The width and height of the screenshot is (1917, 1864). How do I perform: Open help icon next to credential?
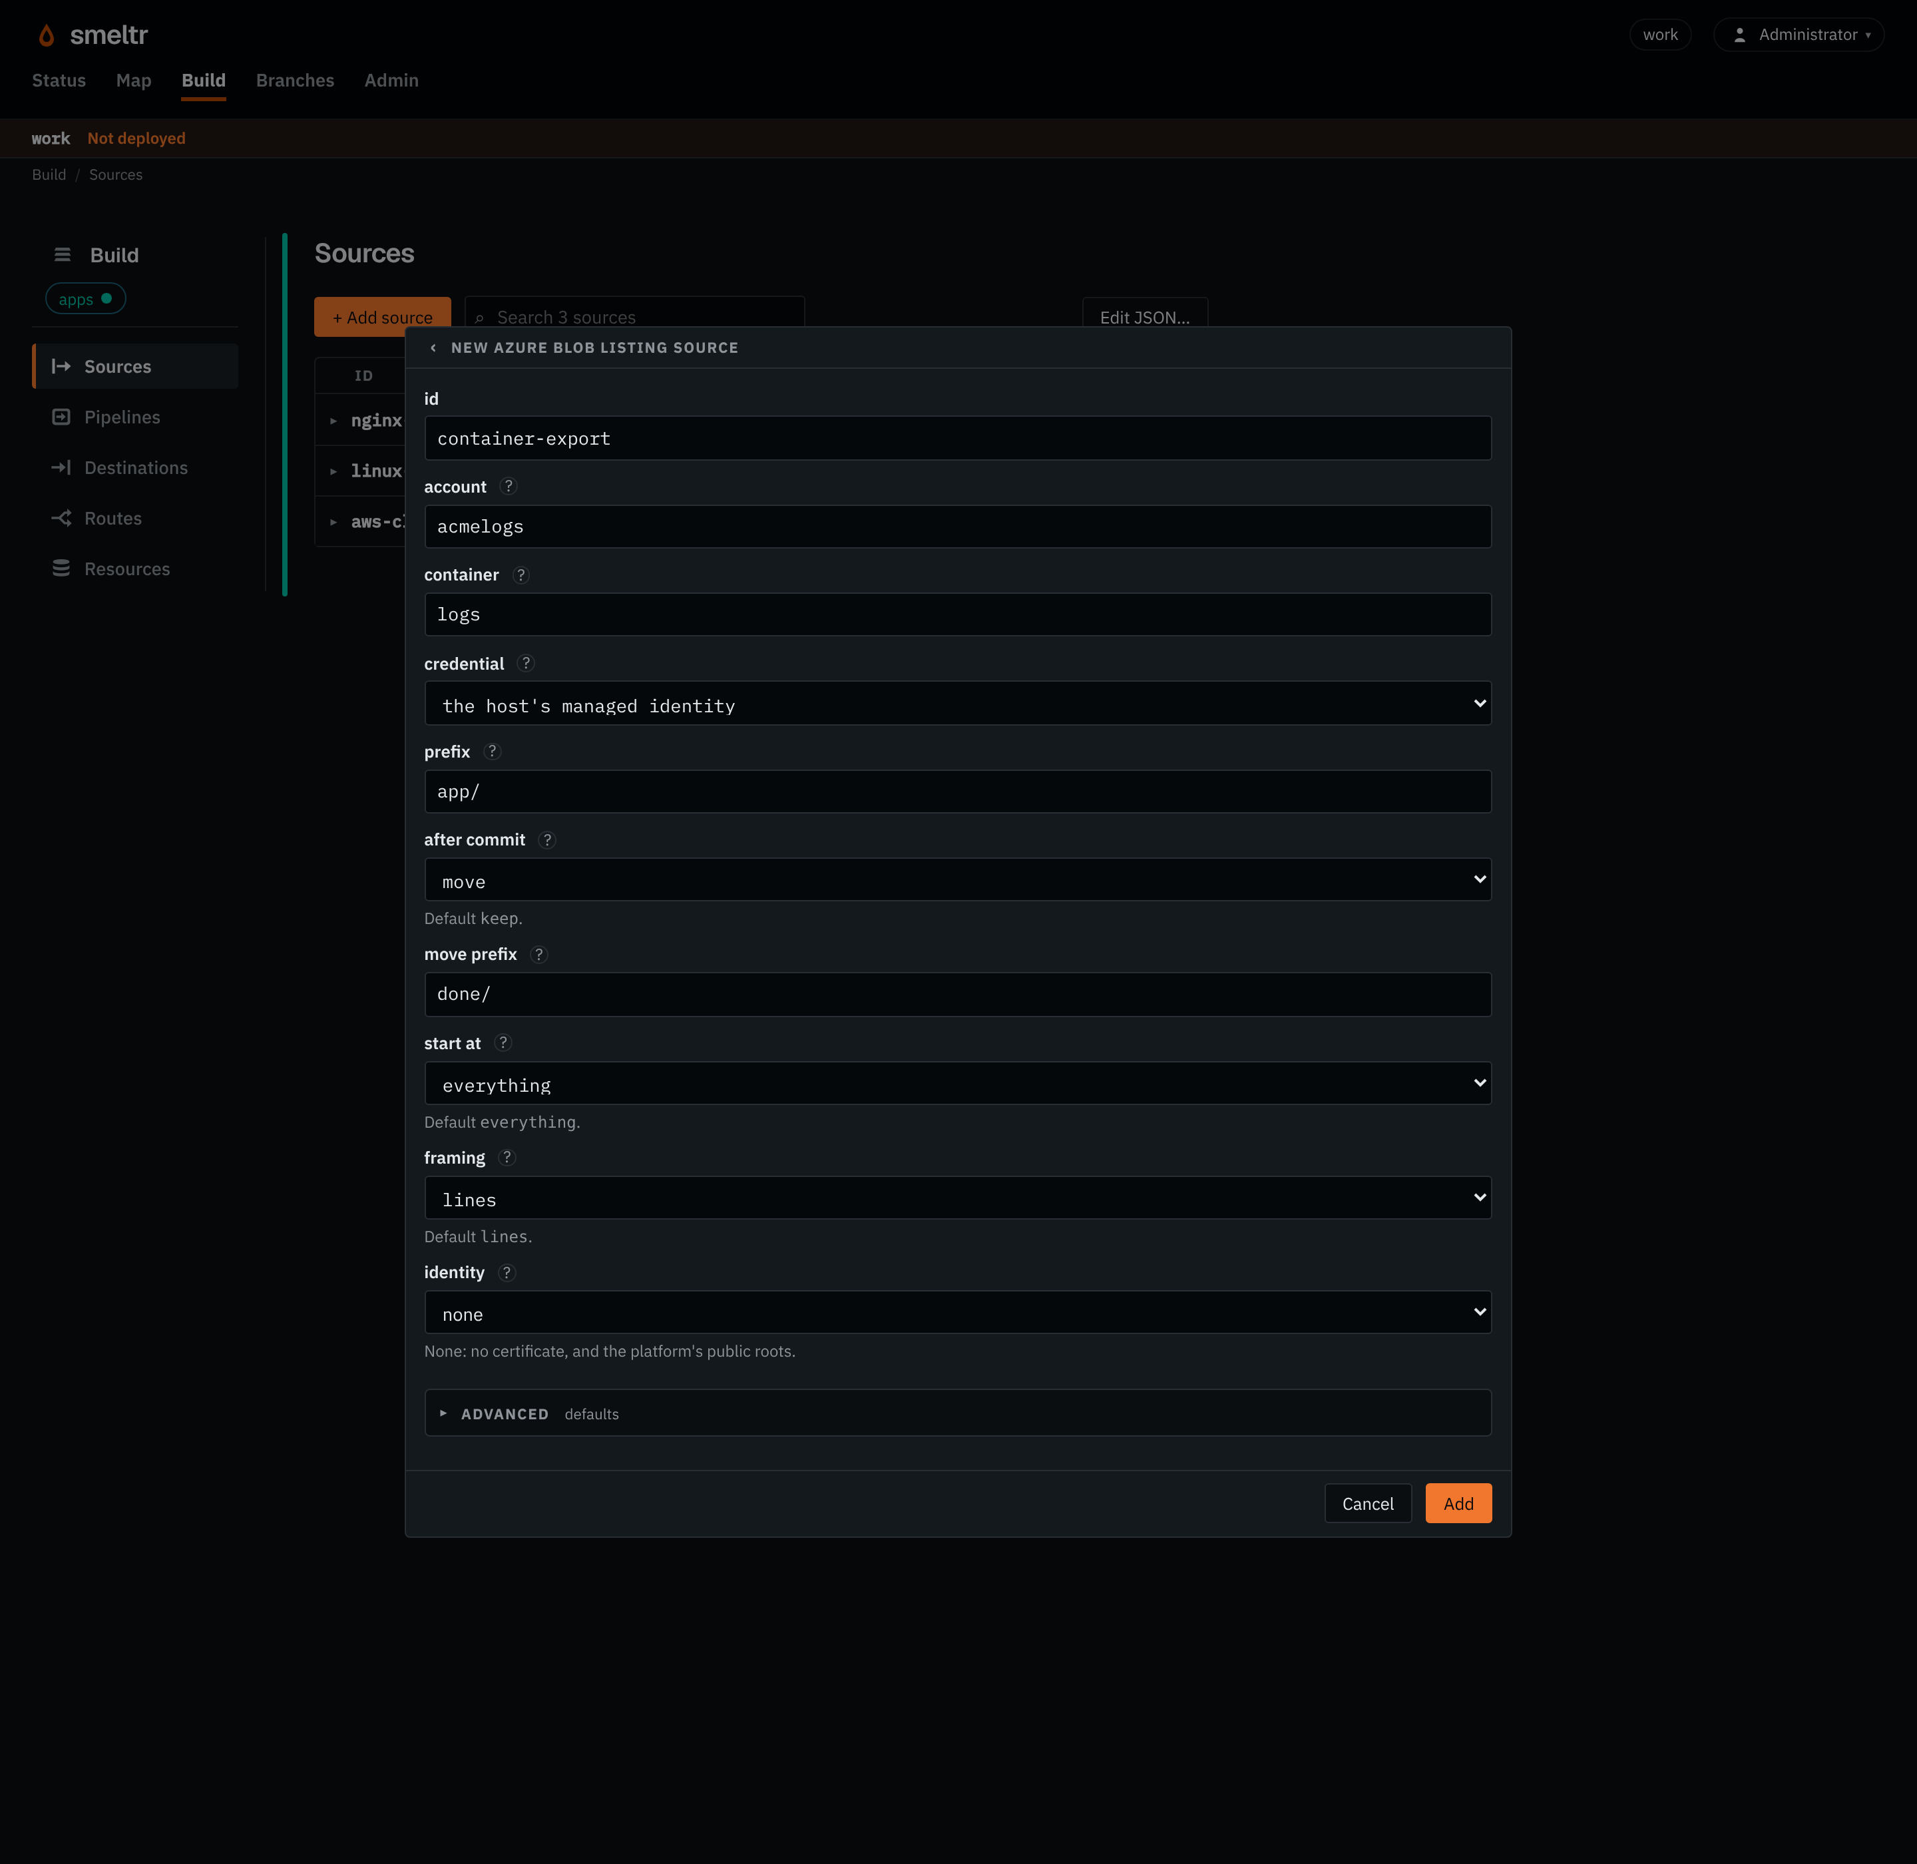[526, 664]
